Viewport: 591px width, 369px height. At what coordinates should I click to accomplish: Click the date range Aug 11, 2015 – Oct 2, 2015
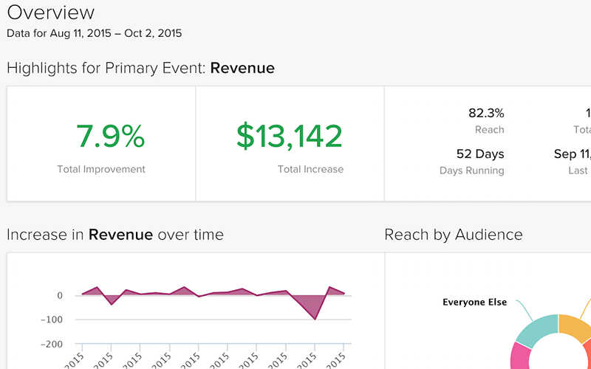coord(116,33)
